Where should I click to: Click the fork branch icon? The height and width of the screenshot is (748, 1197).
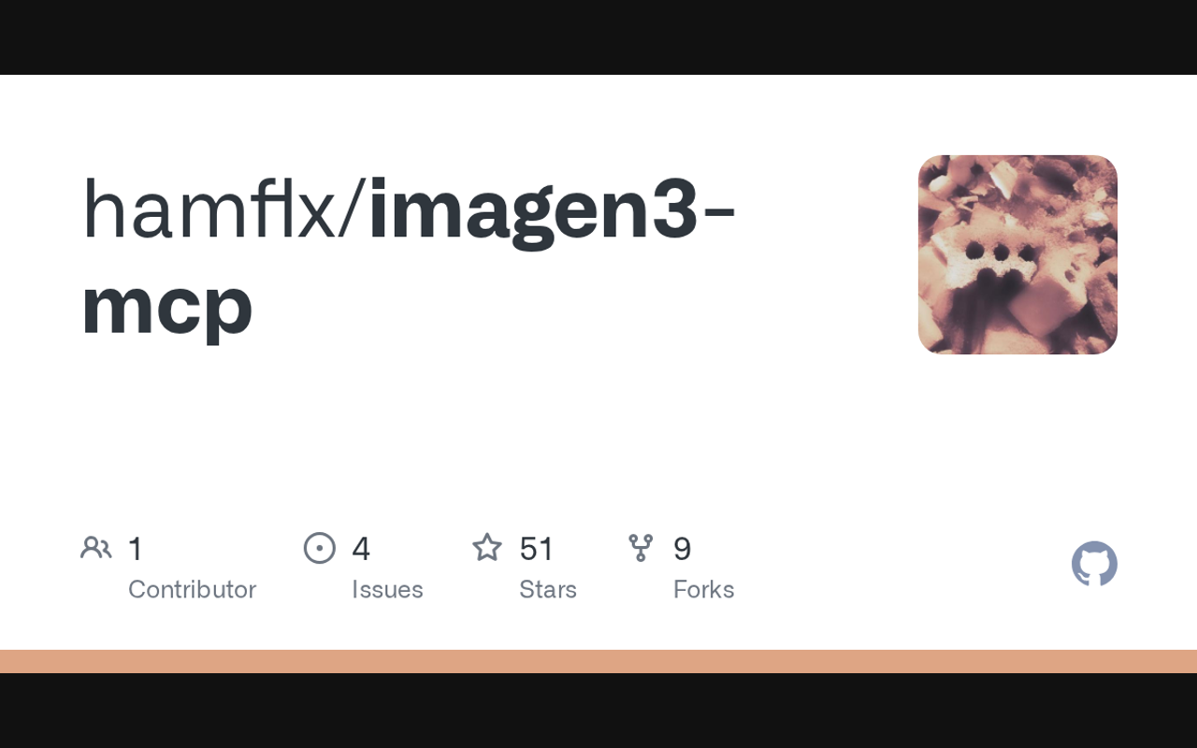641,548
